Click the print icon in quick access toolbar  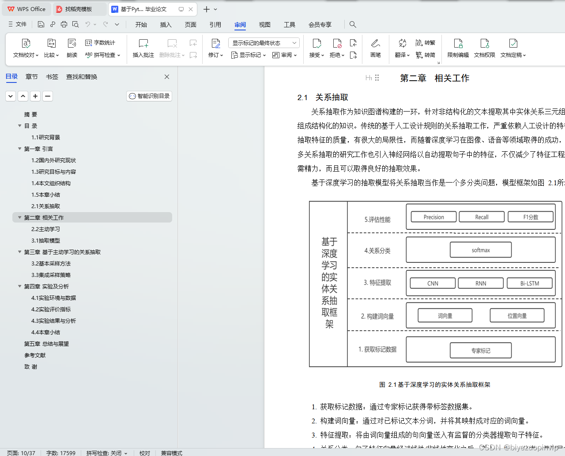[x=64, y=24]
